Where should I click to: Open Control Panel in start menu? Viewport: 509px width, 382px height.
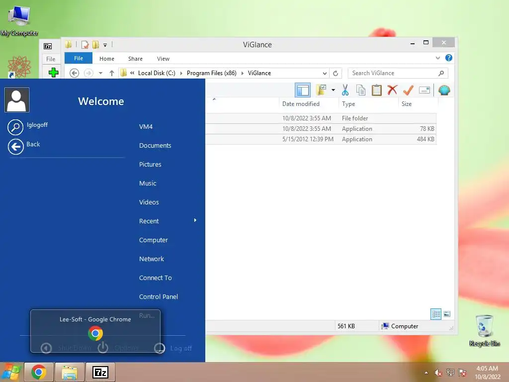[x=159, y=296]
